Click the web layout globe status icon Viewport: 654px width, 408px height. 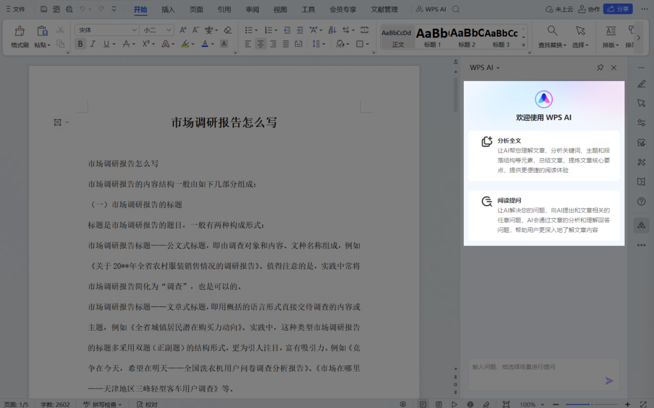(x=470, y=404)
